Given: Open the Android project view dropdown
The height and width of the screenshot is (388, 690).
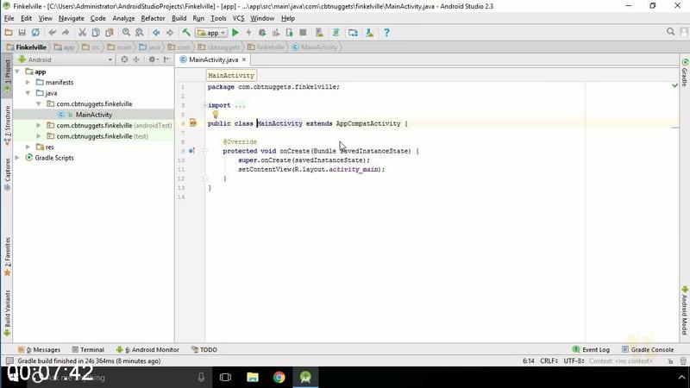Looking at the screenshot, I should [66, 59].
